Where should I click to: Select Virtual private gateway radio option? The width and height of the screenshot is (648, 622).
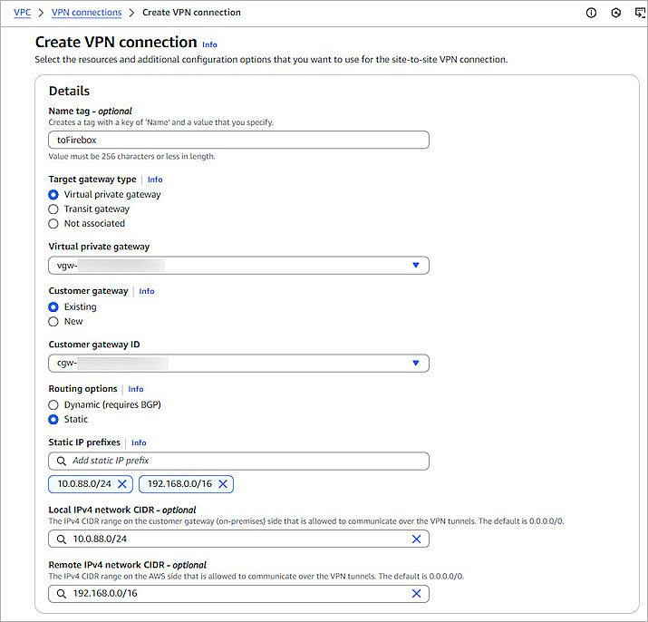tap(53, 194)
